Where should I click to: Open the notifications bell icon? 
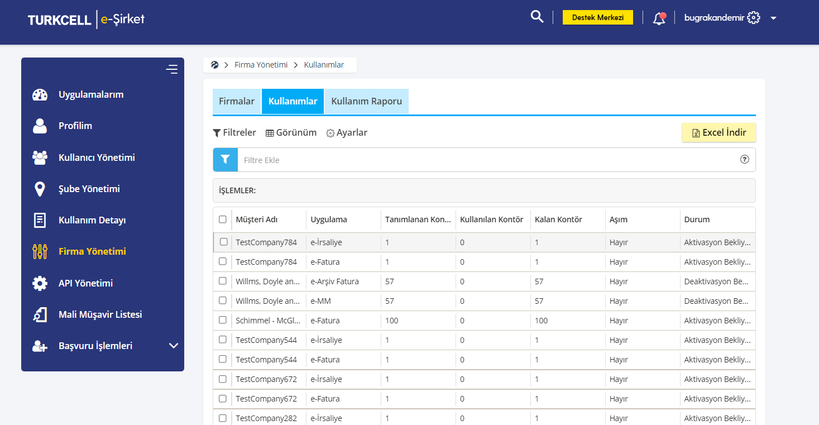click(659, 18)
